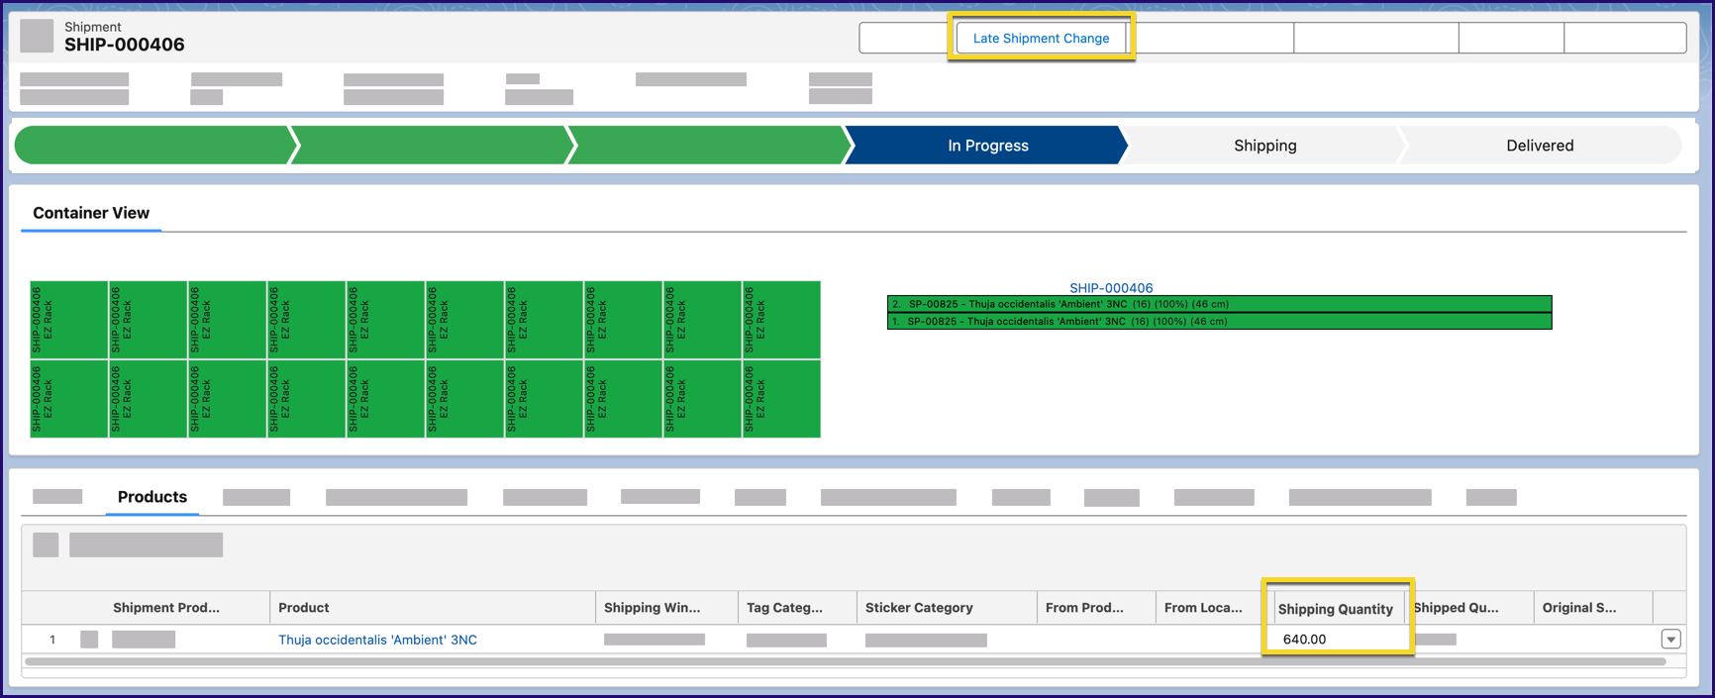Select the In Progress path stage
The height and width of the screenshot is (698, 1715).
(987, 146)
